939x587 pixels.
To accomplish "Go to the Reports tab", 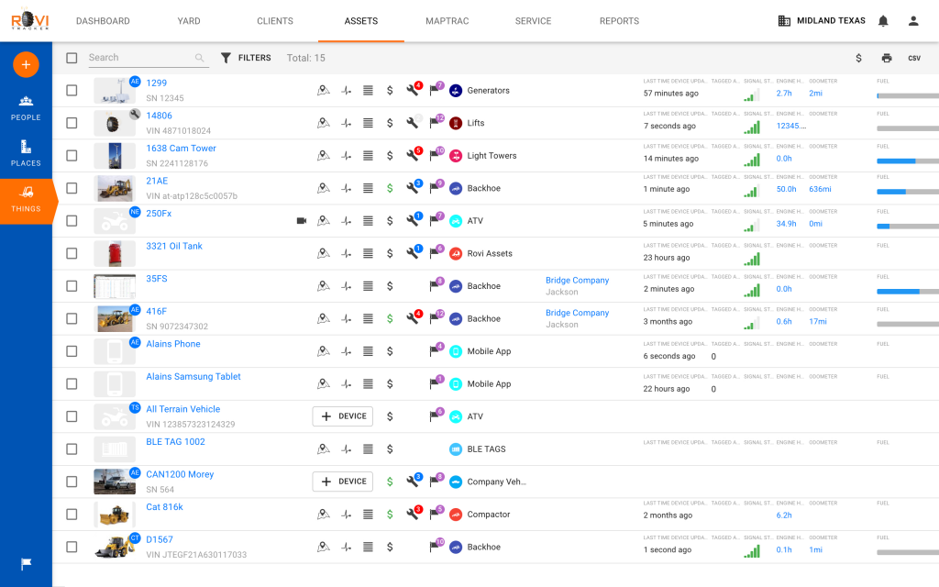I will pyautogui.click(x=619, y=21).
